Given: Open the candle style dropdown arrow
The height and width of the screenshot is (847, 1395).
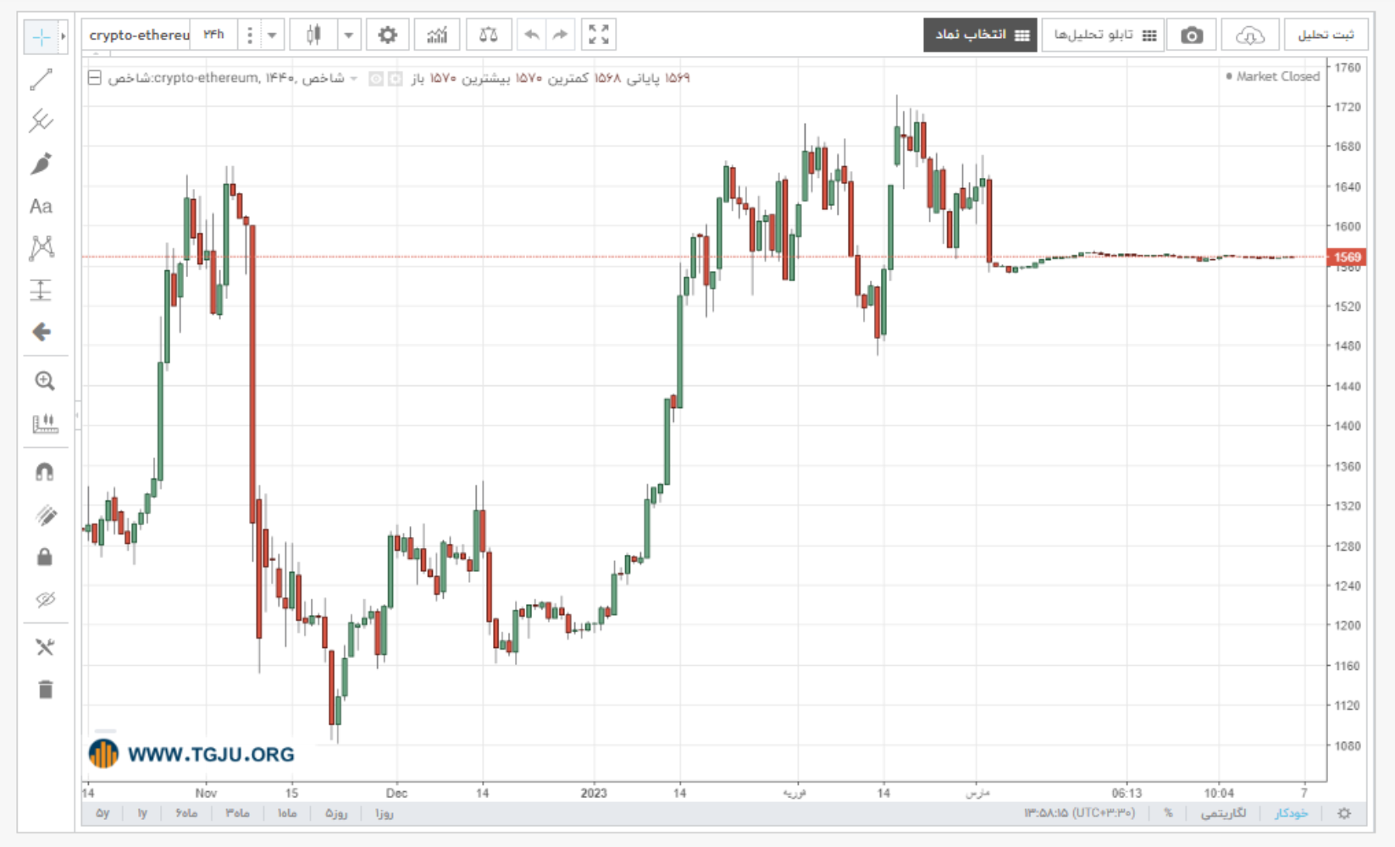Looking at the screenshot, I should [x=348, y=35].
